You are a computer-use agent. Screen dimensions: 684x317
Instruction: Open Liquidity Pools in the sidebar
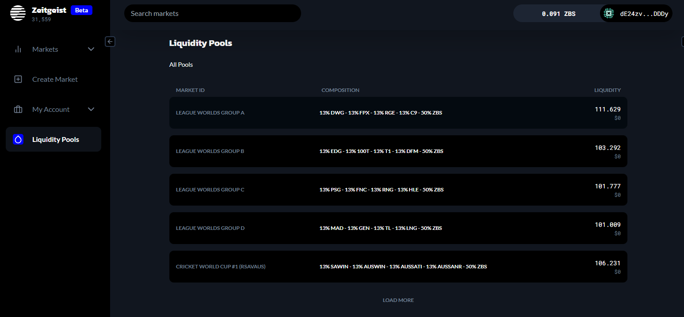53,139
